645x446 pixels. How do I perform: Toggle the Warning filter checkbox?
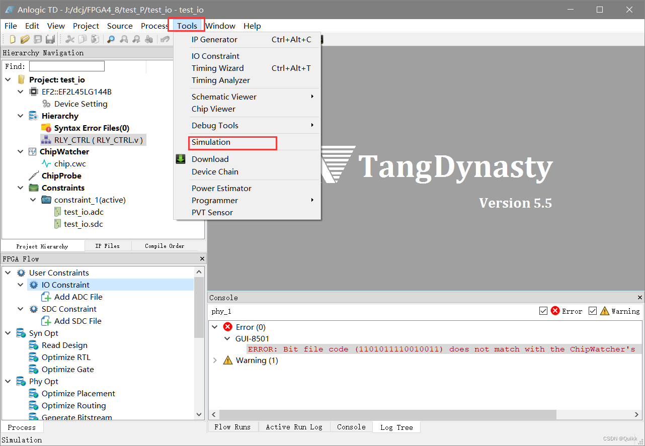coord(593,311)
